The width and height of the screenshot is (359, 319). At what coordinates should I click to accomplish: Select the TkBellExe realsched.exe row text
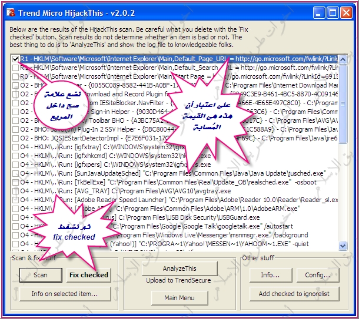click(168, 182)
